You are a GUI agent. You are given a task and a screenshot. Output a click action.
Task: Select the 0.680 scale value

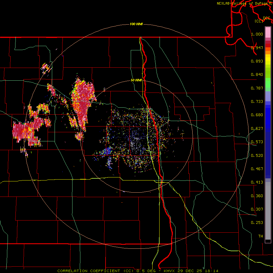click(x=257, y=115)
